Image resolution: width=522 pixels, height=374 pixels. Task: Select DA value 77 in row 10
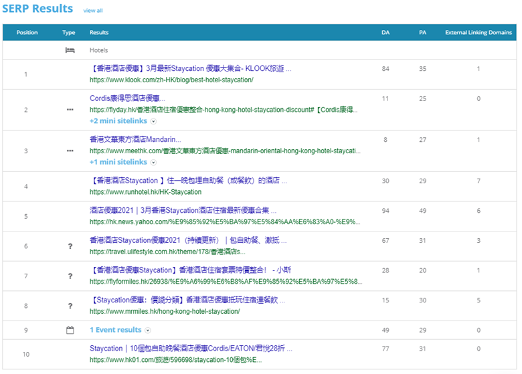pos(385,349)
